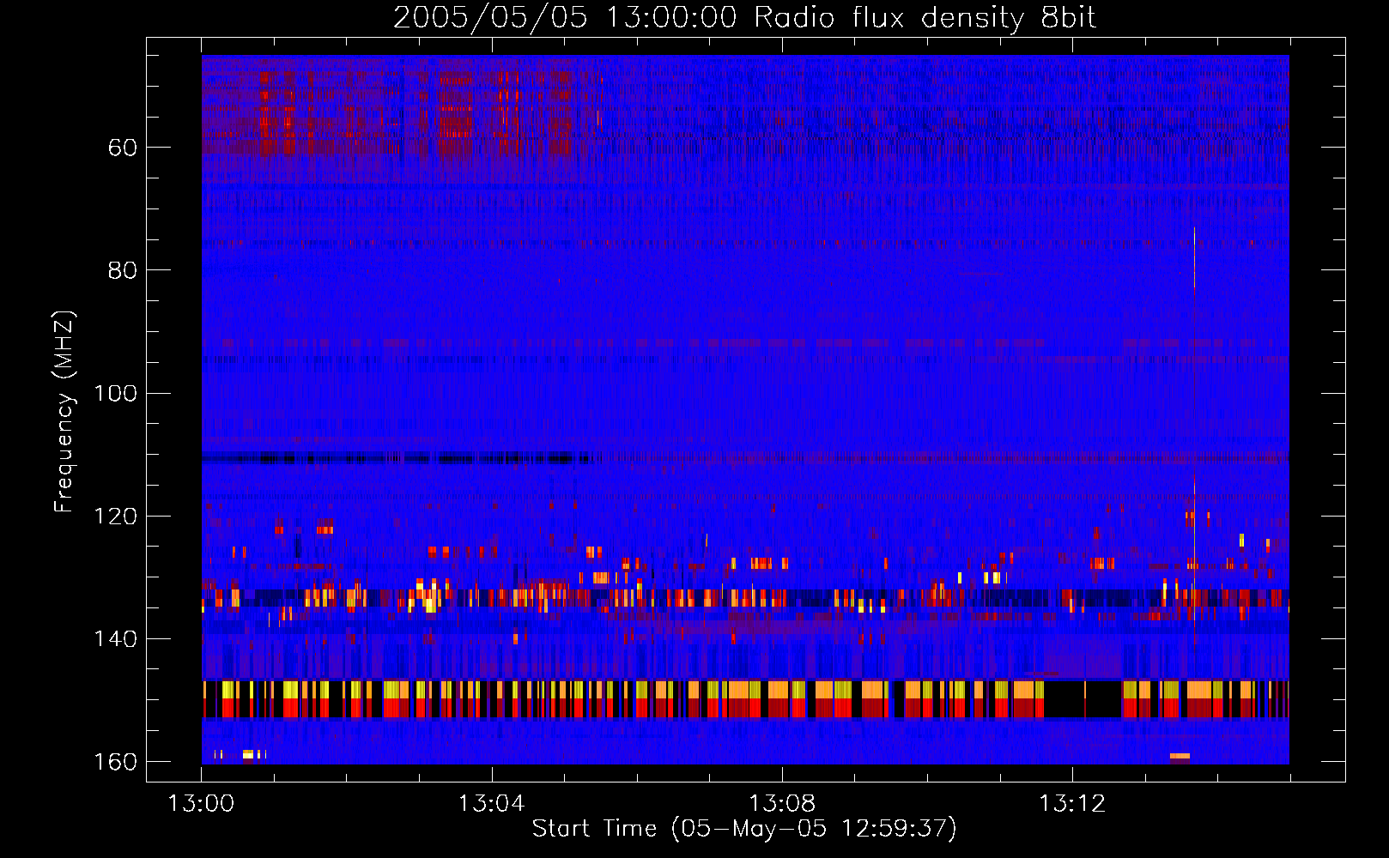Click the "Start Time (05-May-05 12:59:37)" label

(x=744, y=829)
